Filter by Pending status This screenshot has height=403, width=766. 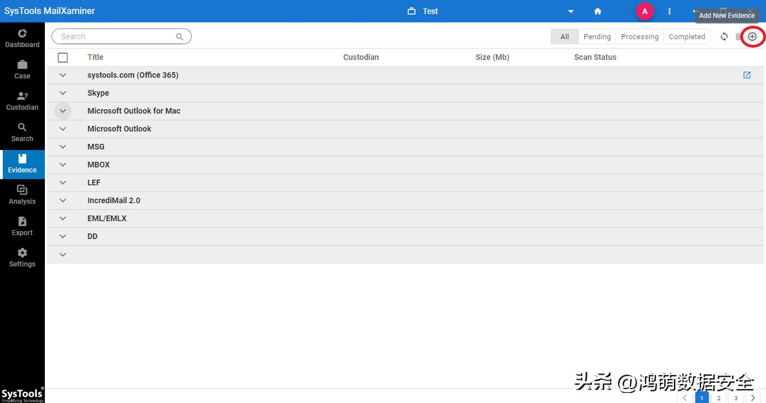click(x=597, y=36)
